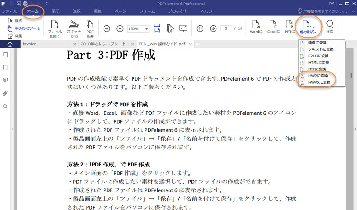Switch to the 表示 tab

tap(55, 11)
